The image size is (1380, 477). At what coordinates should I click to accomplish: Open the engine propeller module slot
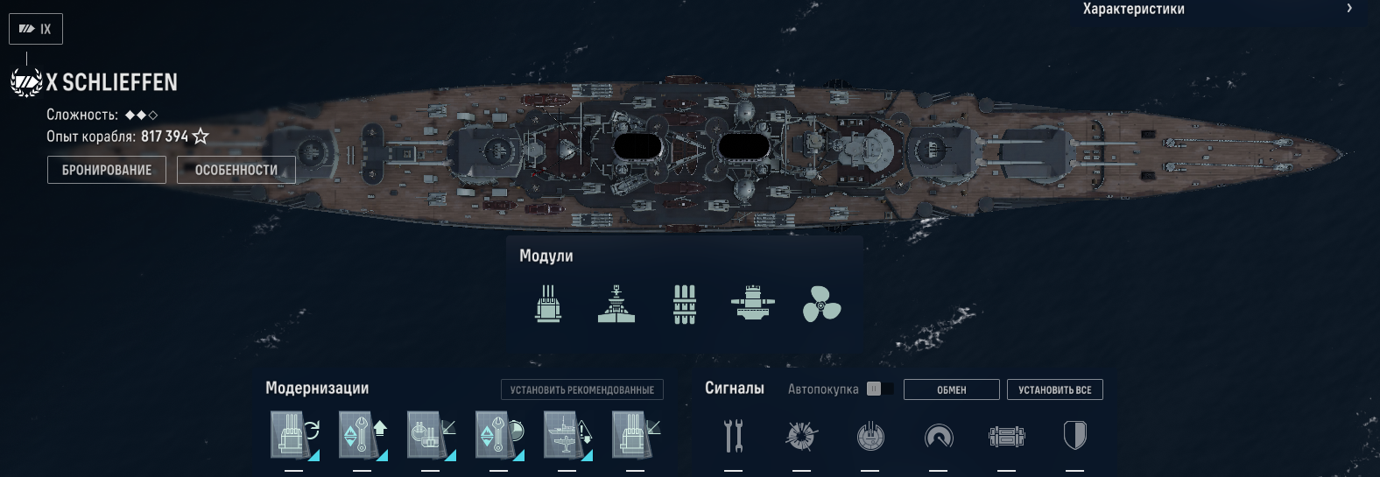[821, 304]
